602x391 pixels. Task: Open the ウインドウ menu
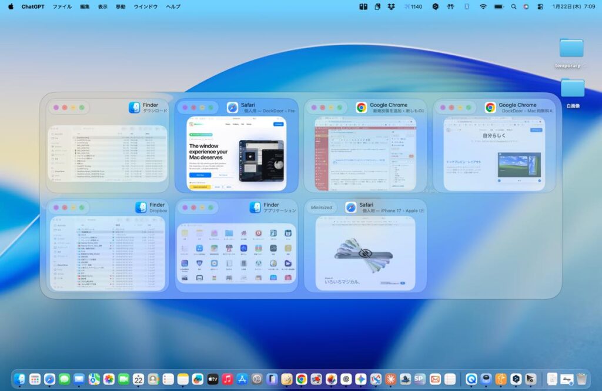tap(146, 6)
